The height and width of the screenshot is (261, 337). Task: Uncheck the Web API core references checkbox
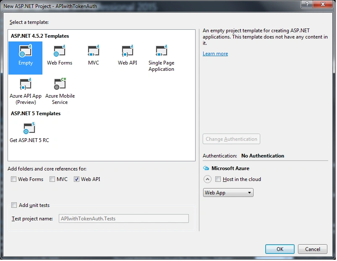(76, 179)
